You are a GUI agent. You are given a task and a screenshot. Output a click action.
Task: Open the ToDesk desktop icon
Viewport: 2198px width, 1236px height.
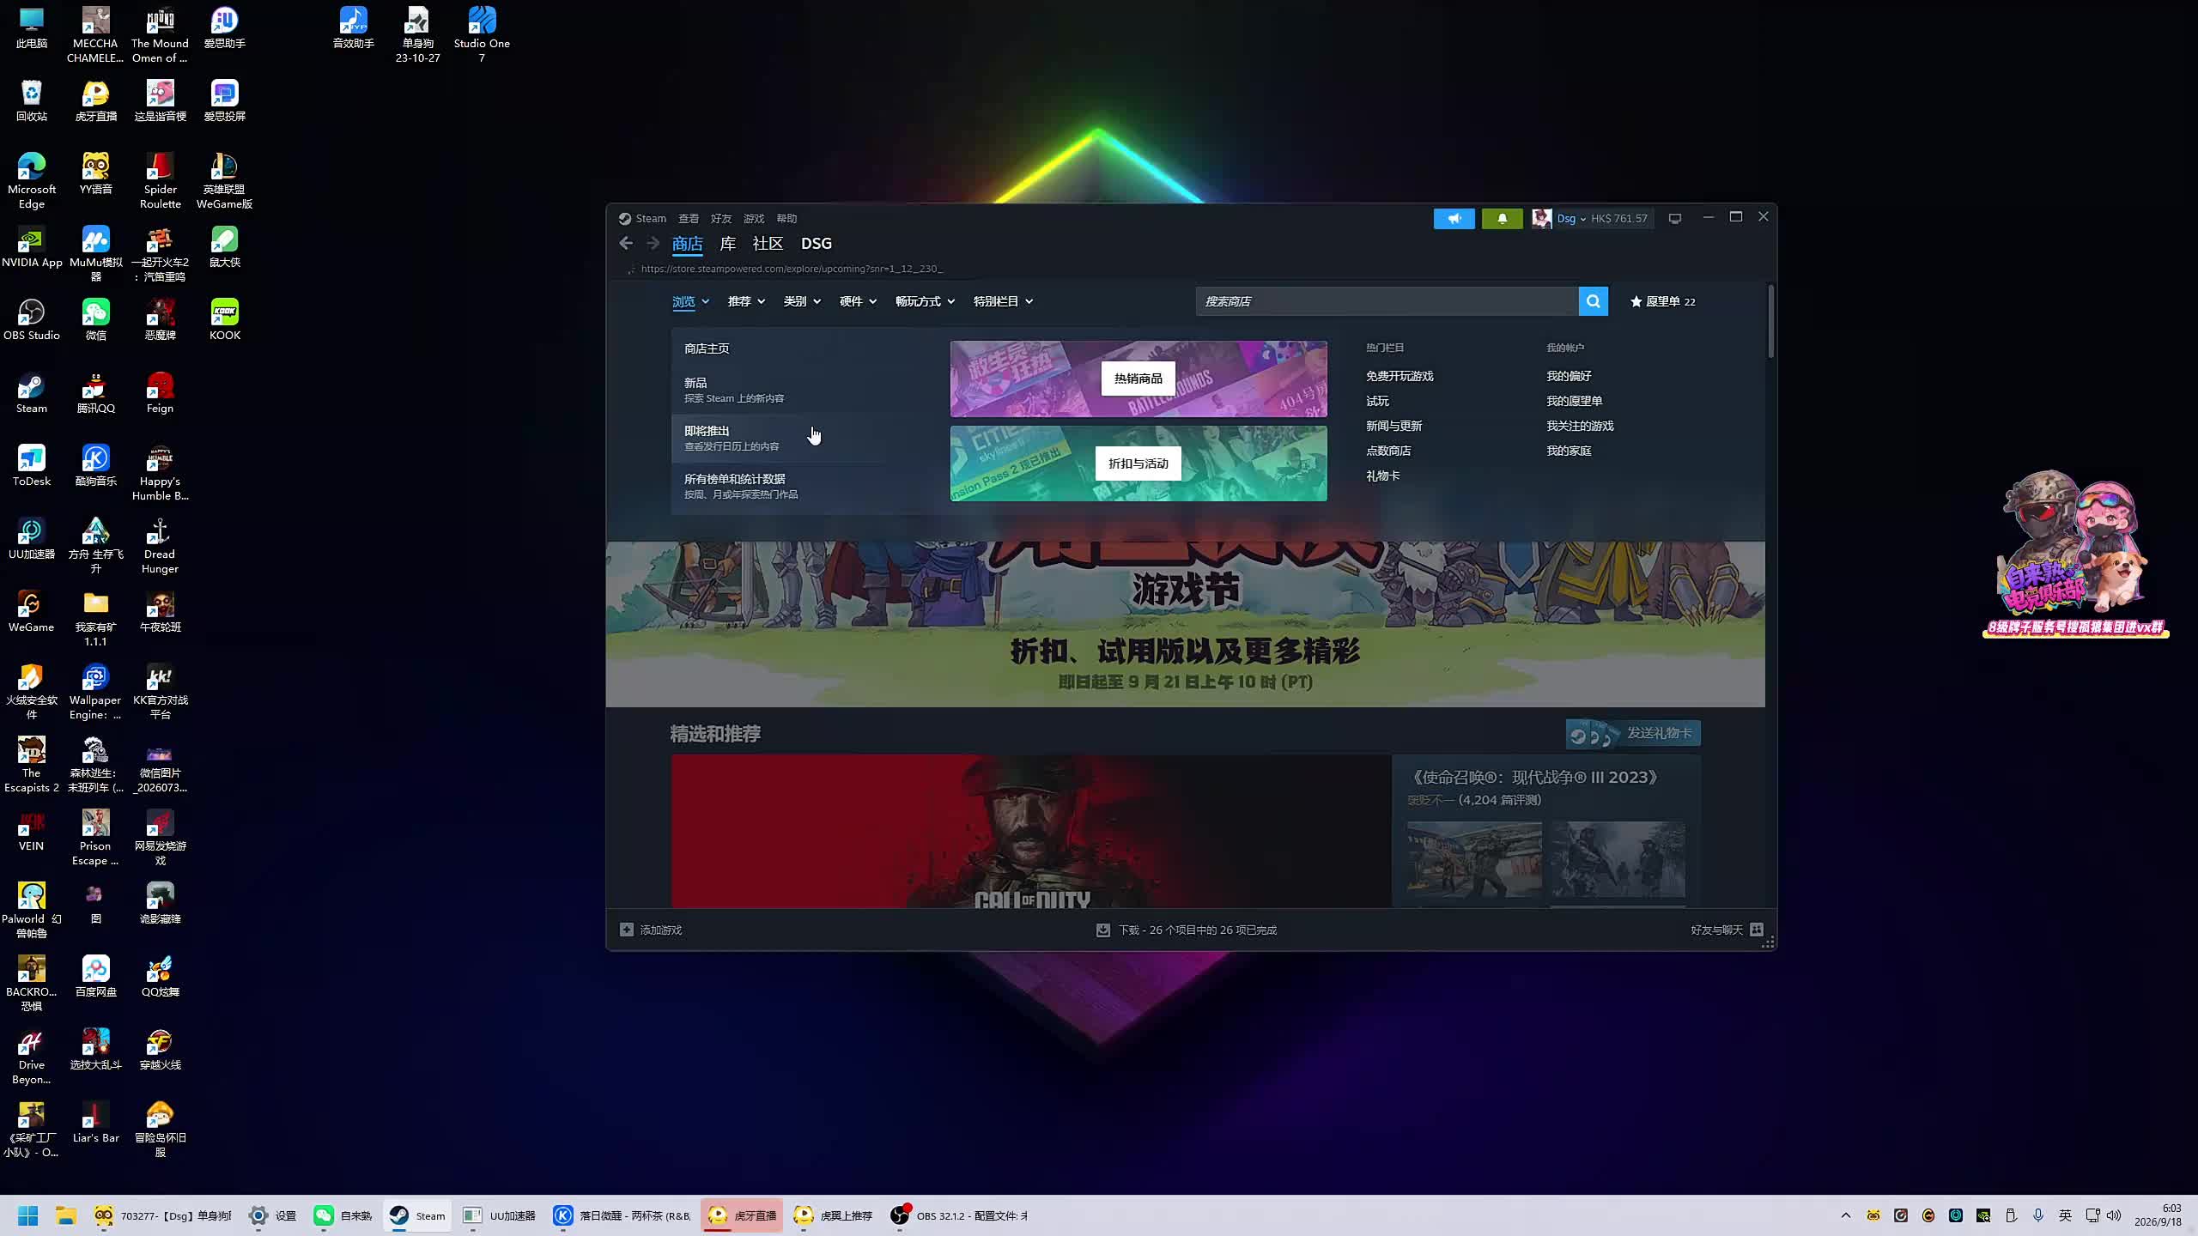point(32,466)
